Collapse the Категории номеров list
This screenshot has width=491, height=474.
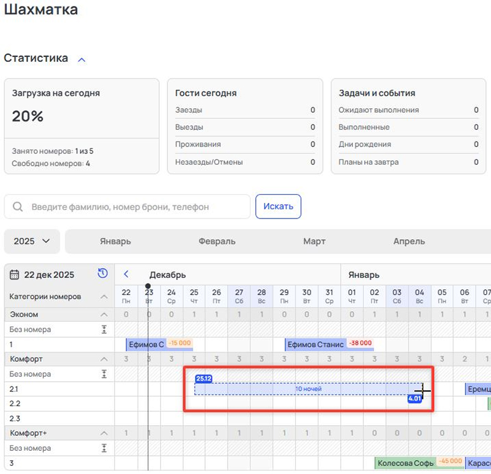pyautogui.click(x=104, y=297)
